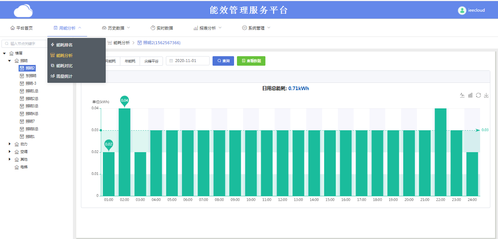The height and width of the screenshot is (239, 498).
Task: Download chart as image
Action: [x=486, y=95]
